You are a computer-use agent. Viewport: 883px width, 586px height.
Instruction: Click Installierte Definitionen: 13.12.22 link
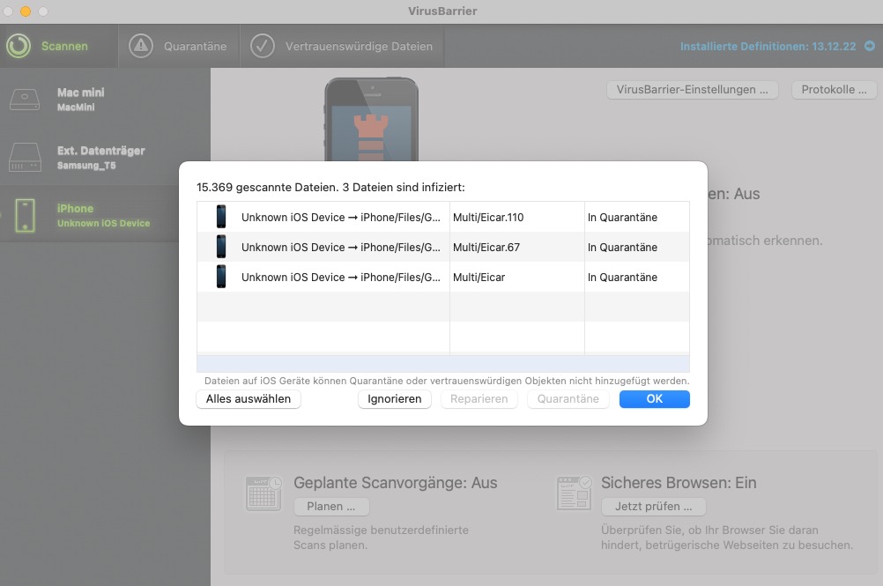[x=768, y=46]
